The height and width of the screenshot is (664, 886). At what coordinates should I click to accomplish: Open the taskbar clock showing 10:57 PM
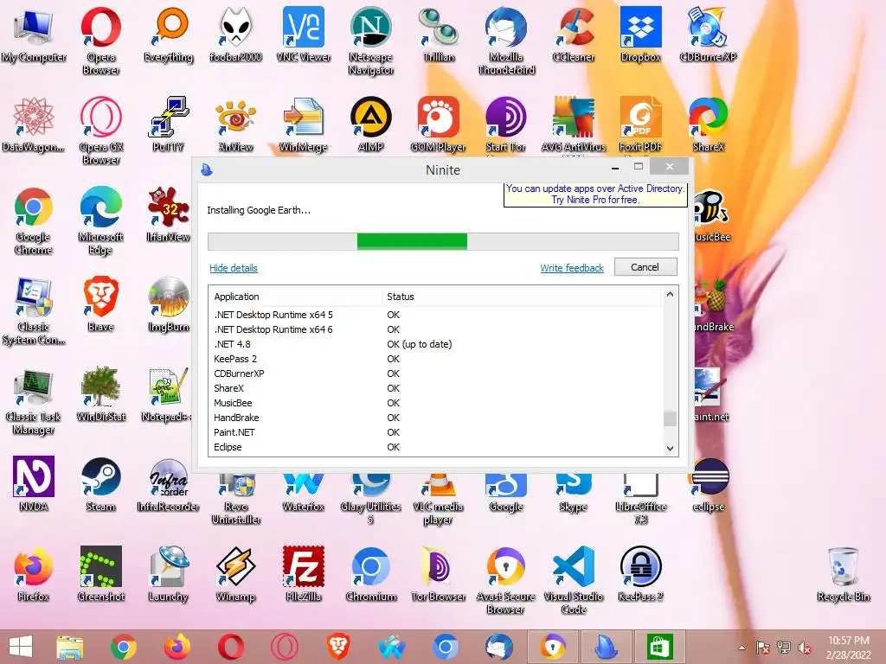tap(849, 648)
